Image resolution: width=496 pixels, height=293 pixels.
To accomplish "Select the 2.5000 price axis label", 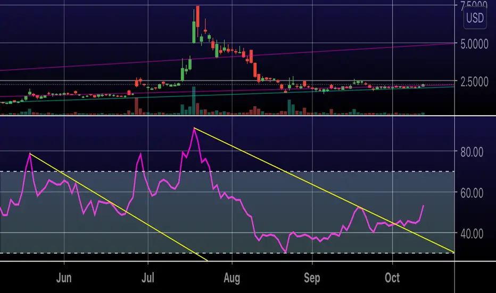I will click(x=474, y=82).
